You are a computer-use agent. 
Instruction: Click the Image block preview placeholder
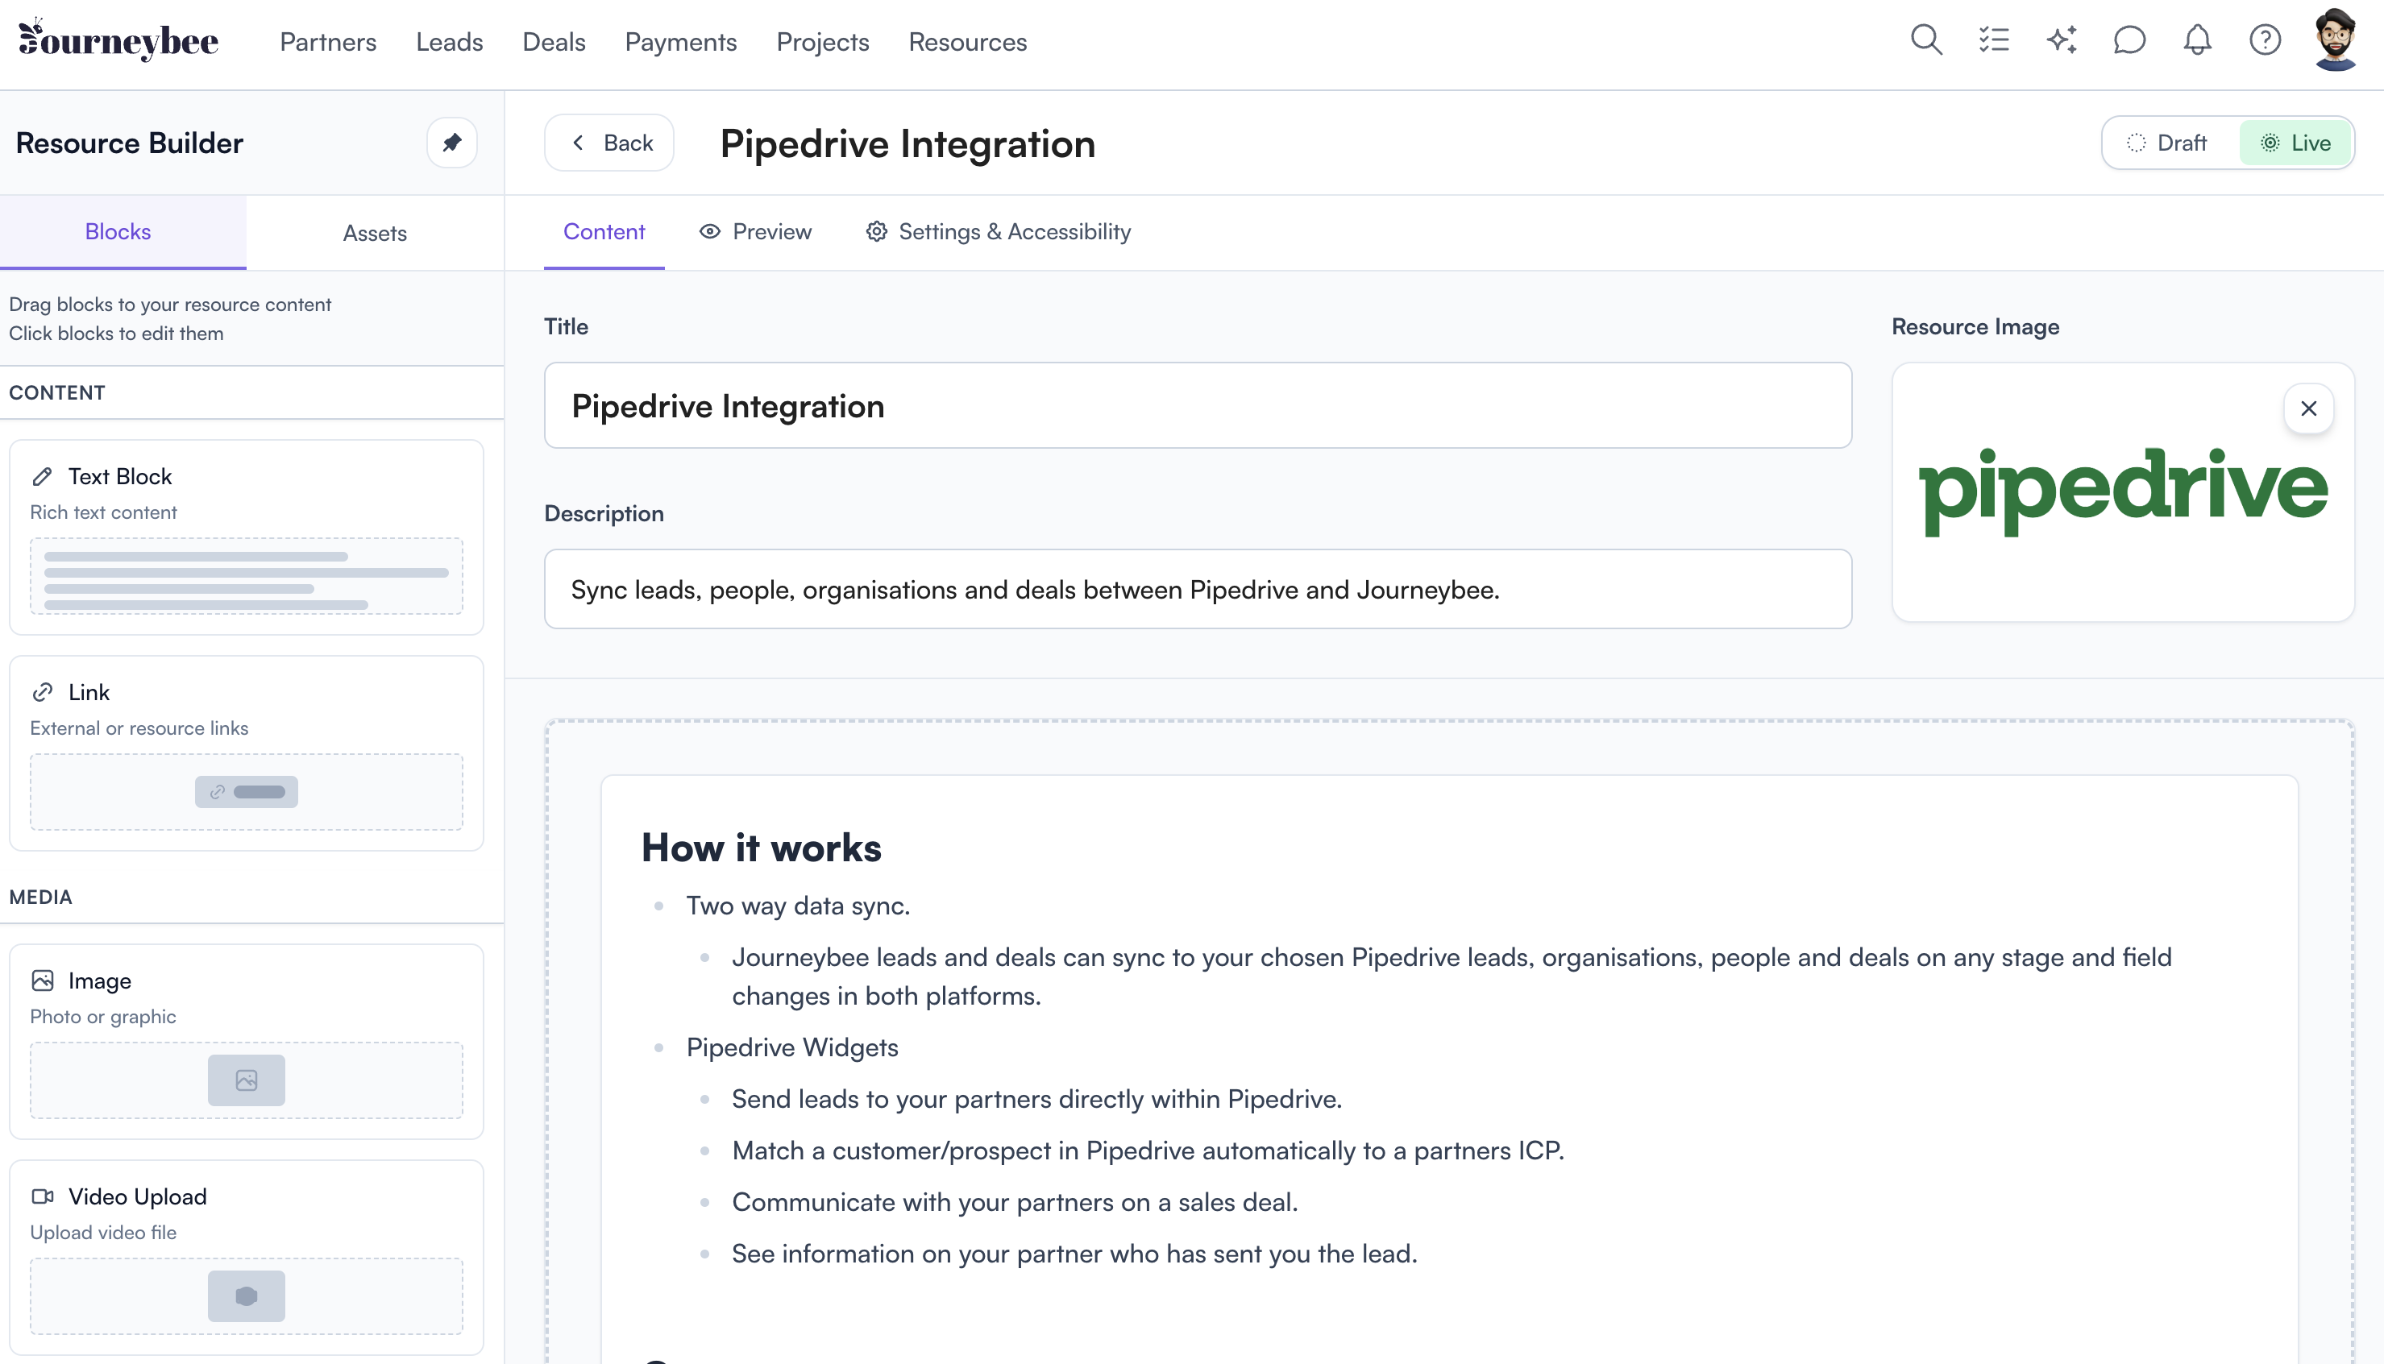tap(247, 1080)
